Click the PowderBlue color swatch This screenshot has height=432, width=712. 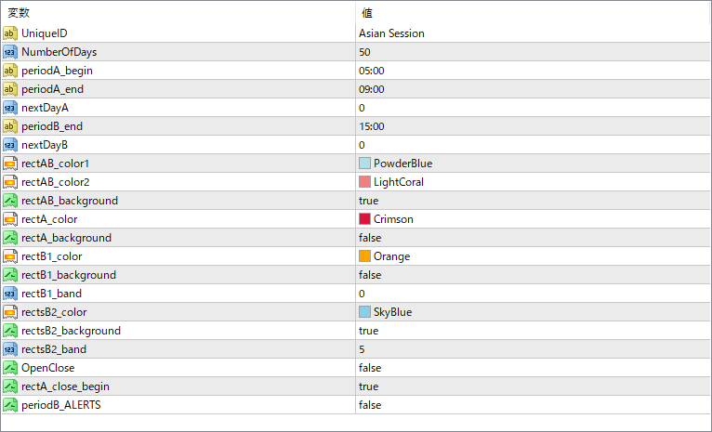pos(364,164)
